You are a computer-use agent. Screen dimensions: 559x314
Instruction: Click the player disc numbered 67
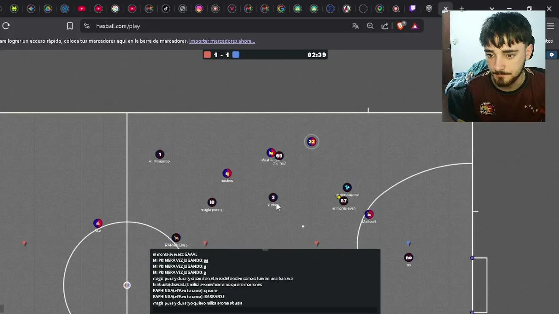click(344, 201)
